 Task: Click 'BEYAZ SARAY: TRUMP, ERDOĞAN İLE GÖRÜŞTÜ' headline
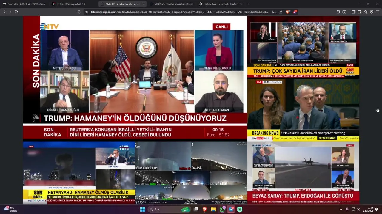tap(303, 196)
